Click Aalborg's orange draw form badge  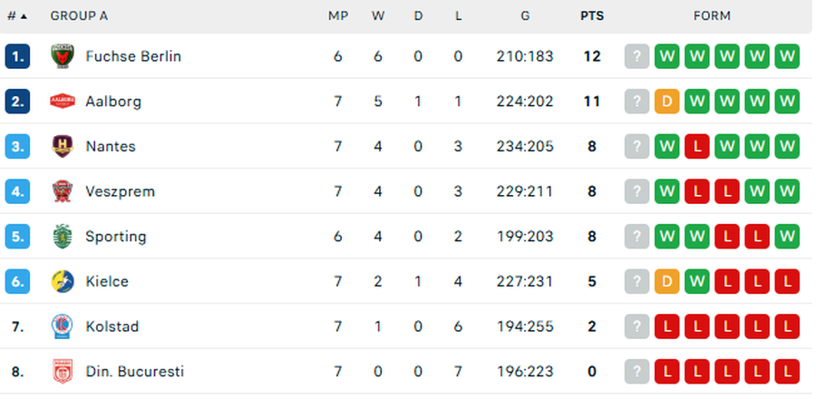pyautogui.click(x=666, y=102)
